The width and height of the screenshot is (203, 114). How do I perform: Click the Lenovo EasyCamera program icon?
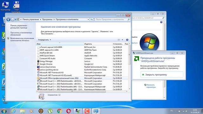click(38, 67)
